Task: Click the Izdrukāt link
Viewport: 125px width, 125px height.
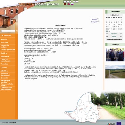Action: 94,22
